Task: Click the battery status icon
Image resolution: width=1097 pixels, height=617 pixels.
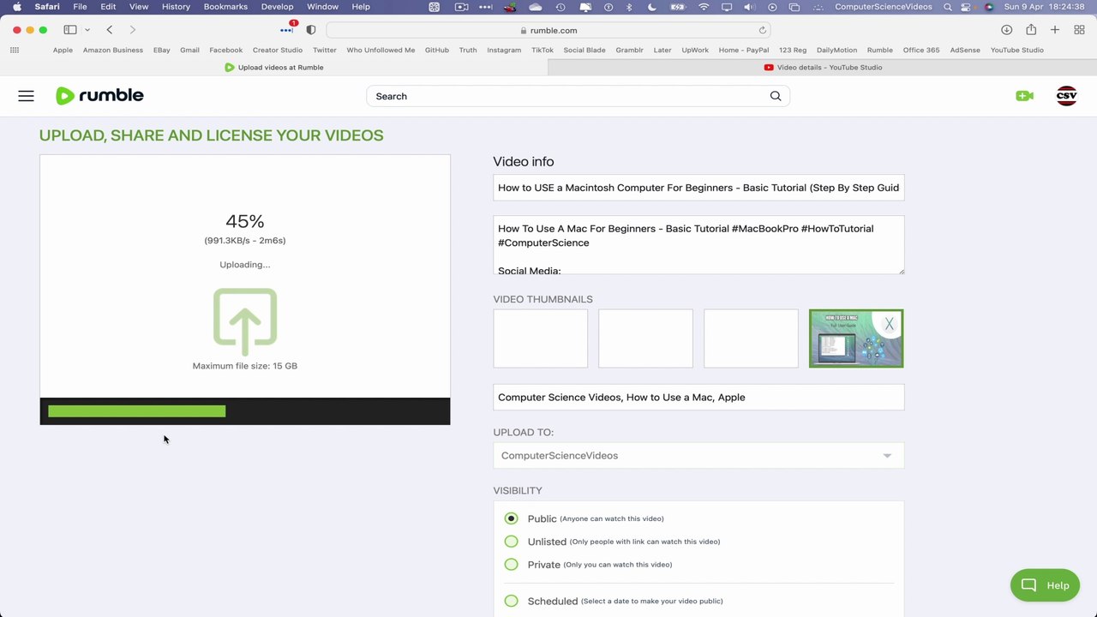Action: pos(677,7)
